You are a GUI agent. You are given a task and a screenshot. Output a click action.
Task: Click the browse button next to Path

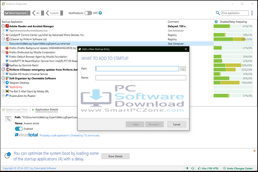[x=183, y=69]
